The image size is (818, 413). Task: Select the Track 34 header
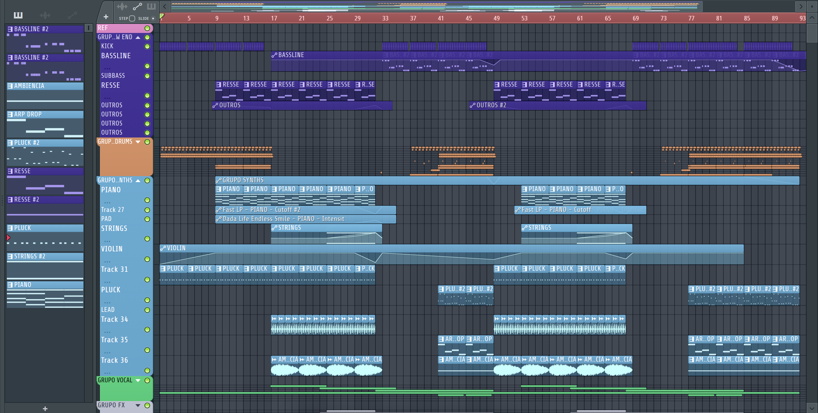tap(126, 325)
